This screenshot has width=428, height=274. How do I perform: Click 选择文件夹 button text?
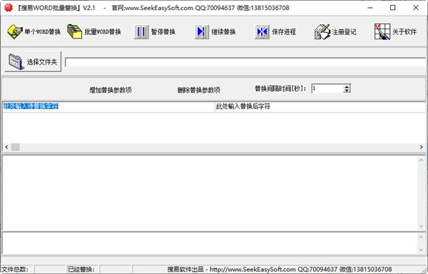(x=42, y=62)
